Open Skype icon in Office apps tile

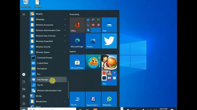[88, 30]
